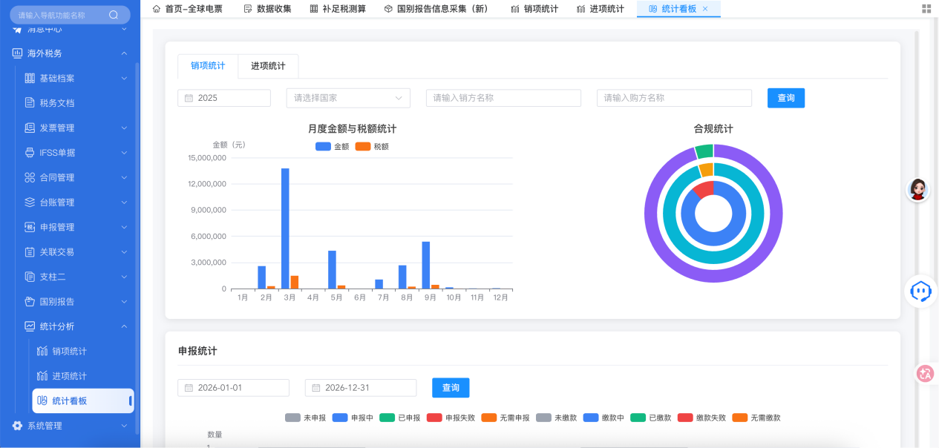Open the avatar assistant on right edge

point(918,190)
